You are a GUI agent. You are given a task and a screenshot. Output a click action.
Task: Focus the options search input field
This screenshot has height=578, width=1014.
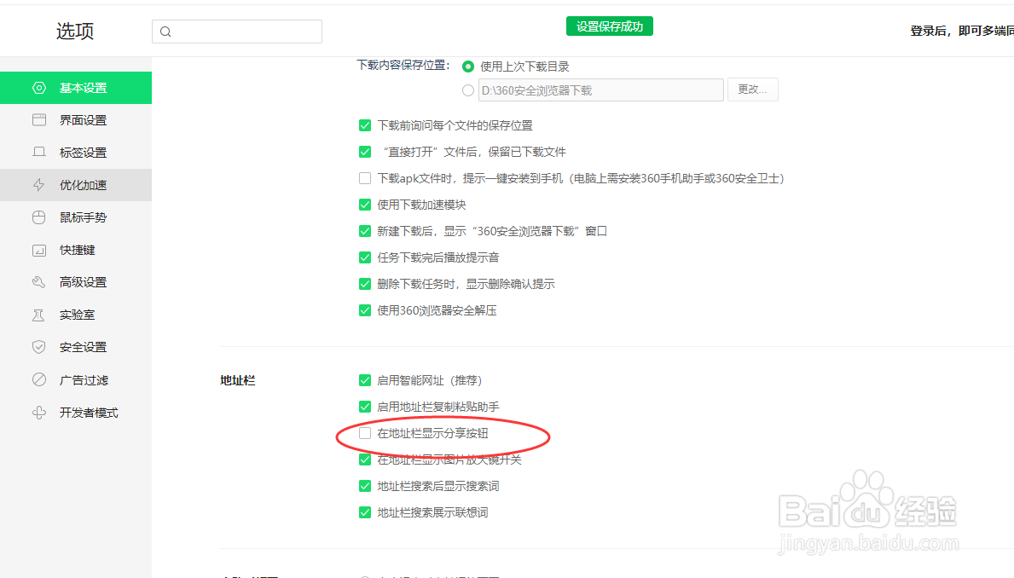coord(237,32)
